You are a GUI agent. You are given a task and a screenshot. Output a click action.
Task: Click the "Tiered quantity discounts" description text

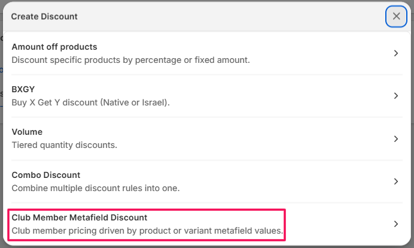65,145
